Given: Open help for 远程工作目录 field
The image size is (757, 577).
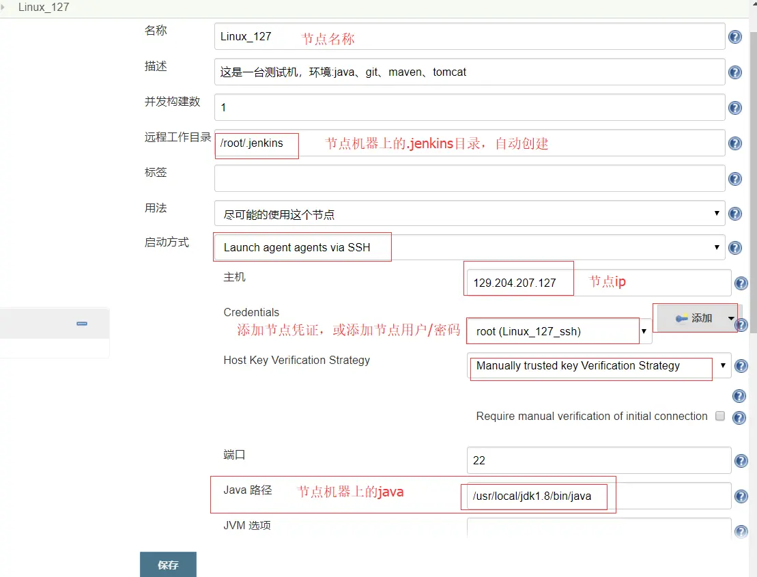Looking at the screenshot, I should pyautogui.click(x=734, y=143).
